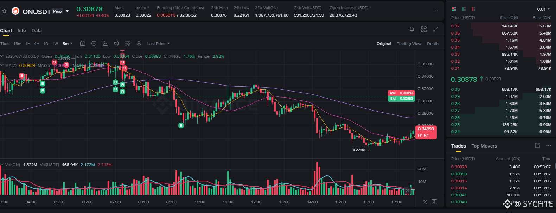Toggle percentage scale on price axis
Image resolution: width=556 pixels, height=213 pixels.
(x=425, y=202)
